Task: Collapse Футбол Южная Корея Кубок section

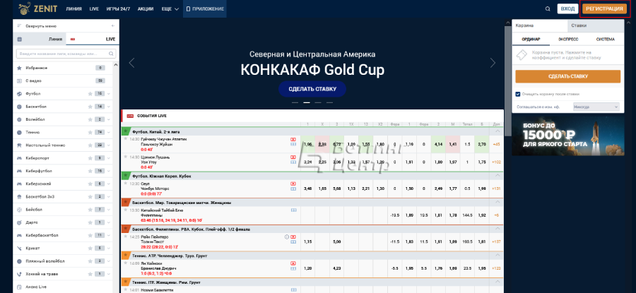Action: click(x=497, y=176)
